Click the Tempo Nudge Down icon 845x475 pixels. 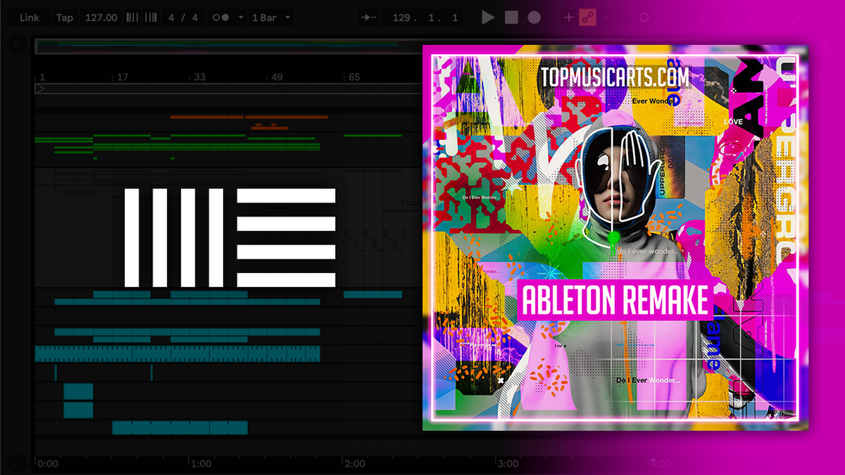click(x=132, y=17)
